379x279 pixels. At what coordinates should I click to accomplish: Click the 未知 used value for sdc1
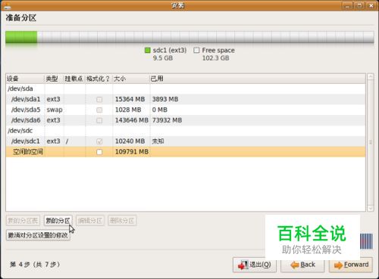pyautogui.click(x=158, y=141)
